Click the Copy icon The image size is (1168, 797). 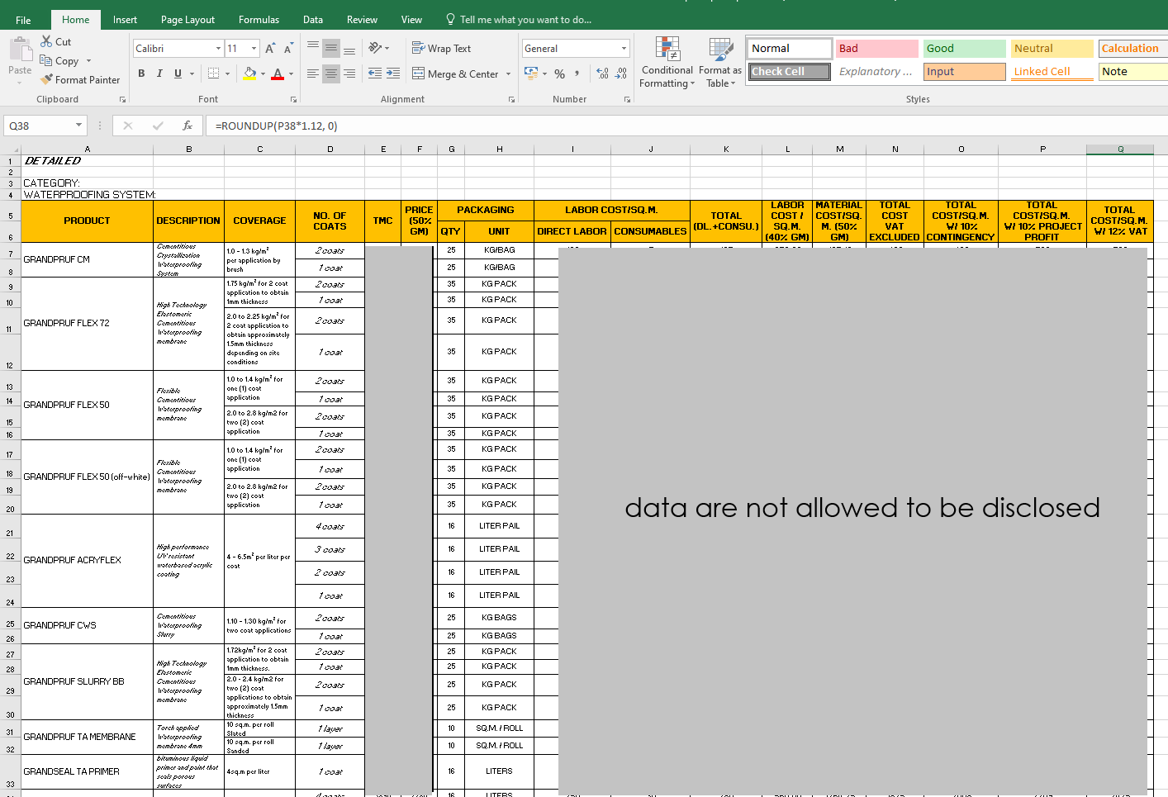(46, 60)
